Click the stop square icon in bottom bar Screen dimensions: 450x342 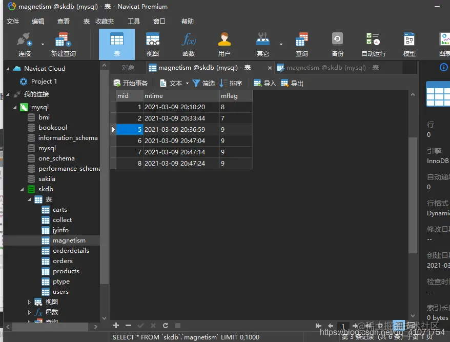pyautogui.click(x=178, y=326)
